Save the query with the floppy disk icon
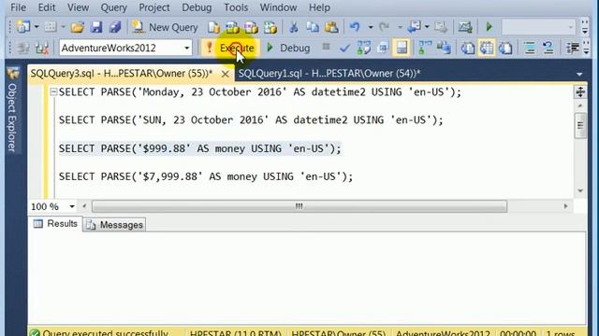The width and height of the screenshot is (599, 336). click(x=96, y=27)
